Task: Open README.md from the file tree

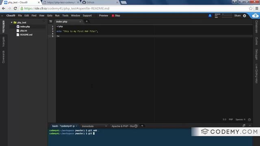Action: point(26,34)
